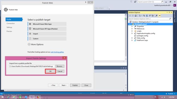Click the notifications flag filter icon

pyautogui.click(x=131, y=2)
